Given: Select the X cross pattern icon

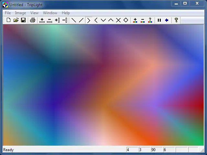Looking at the screenshot, I should point(118,20).
